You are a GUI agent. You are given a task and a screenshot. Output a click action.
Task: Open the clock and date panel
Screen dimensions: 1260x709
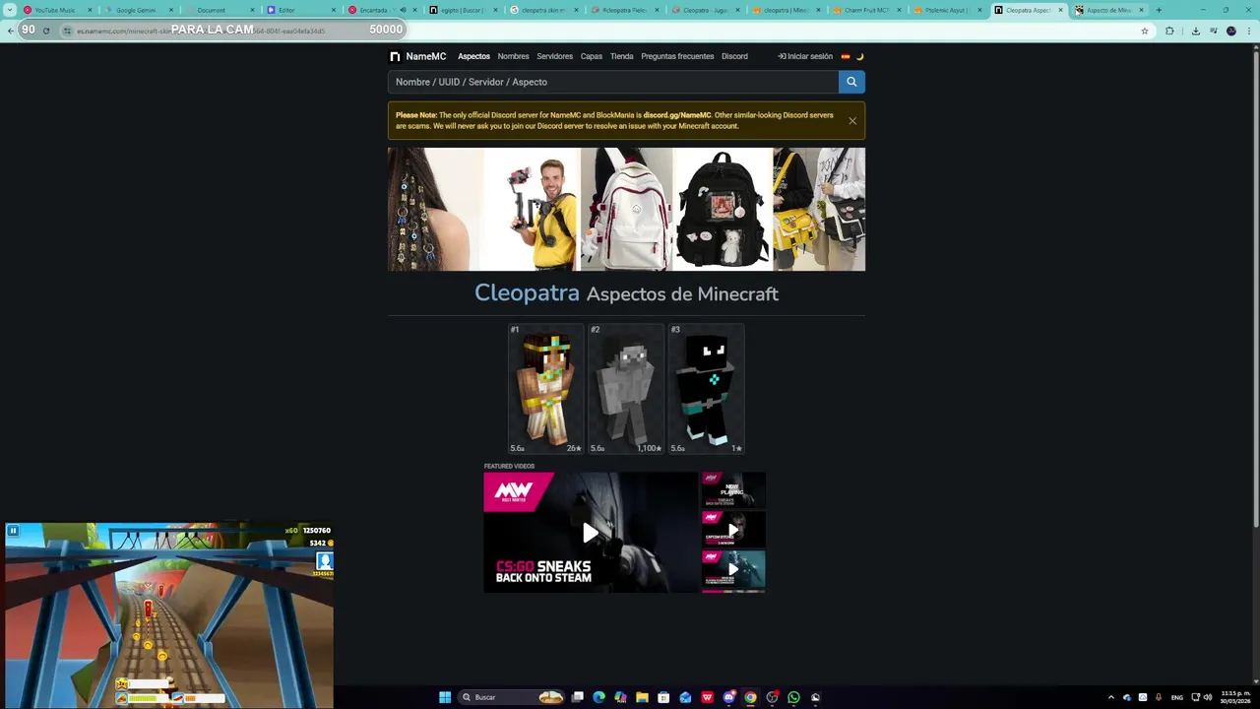tap(1235, 697)
